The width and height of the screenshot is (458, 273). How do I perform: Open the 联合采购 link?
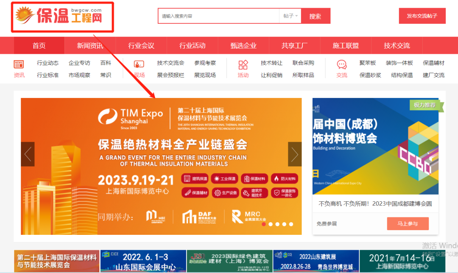(303, 63)
